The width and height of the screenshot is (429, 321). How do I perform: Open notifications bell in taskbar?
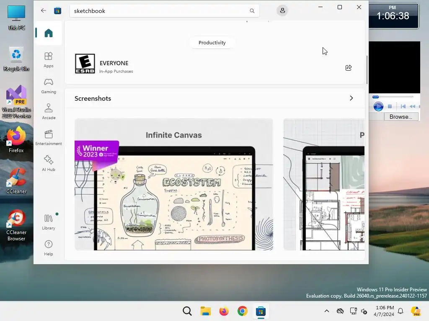[x=401, y=311]
